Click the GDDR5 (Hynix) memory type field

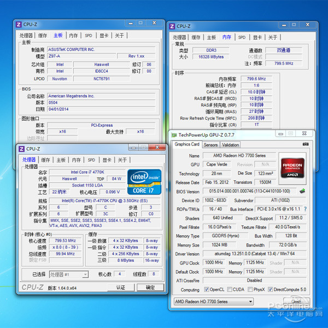pyautogui.click(x=225, y=236)
